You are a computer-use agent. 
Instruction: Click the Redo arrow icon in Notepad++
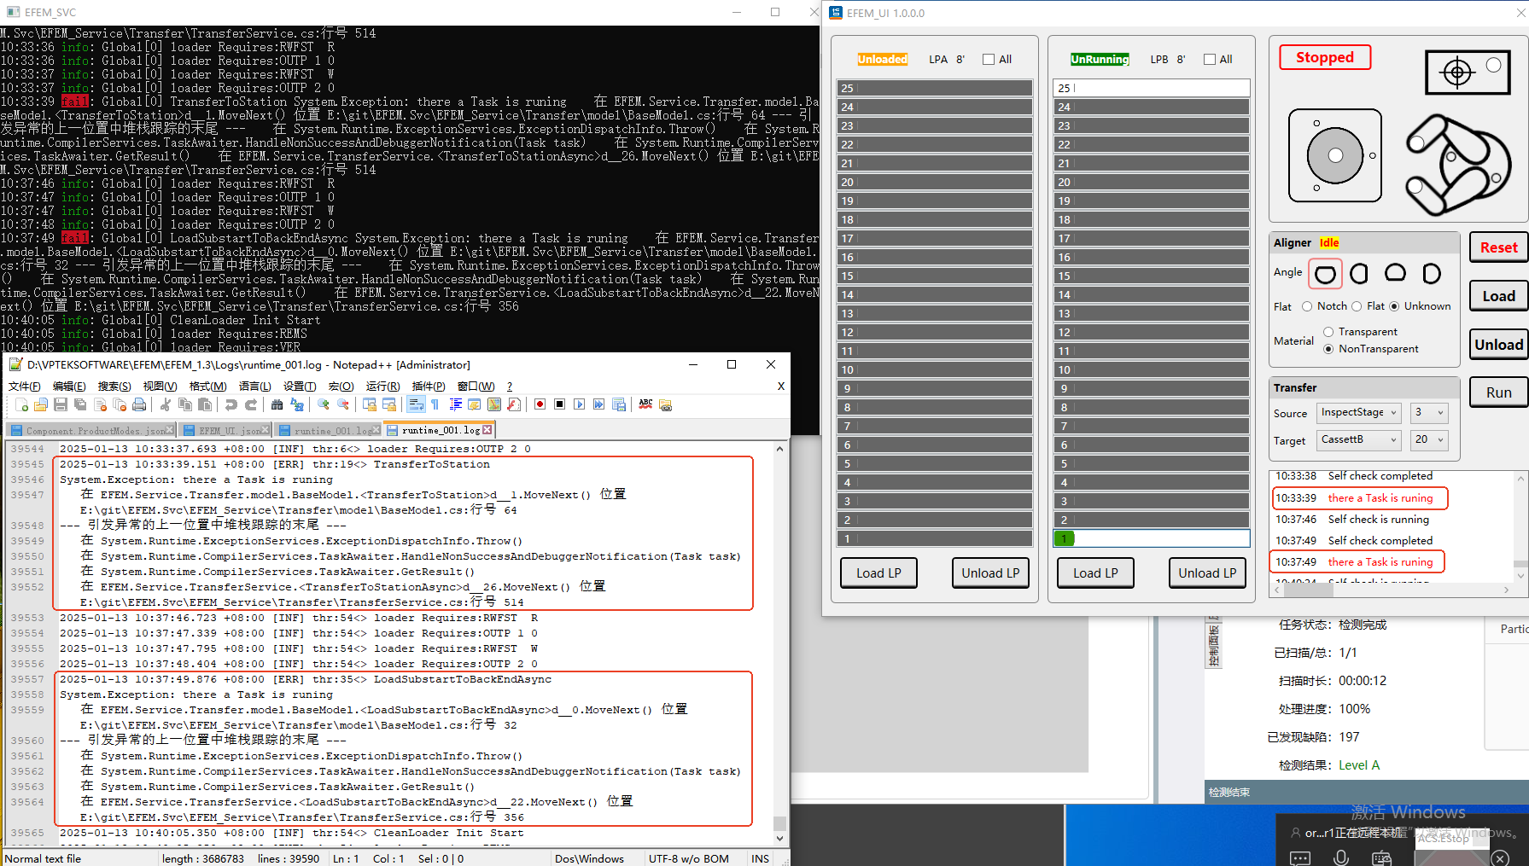[251, 404]
